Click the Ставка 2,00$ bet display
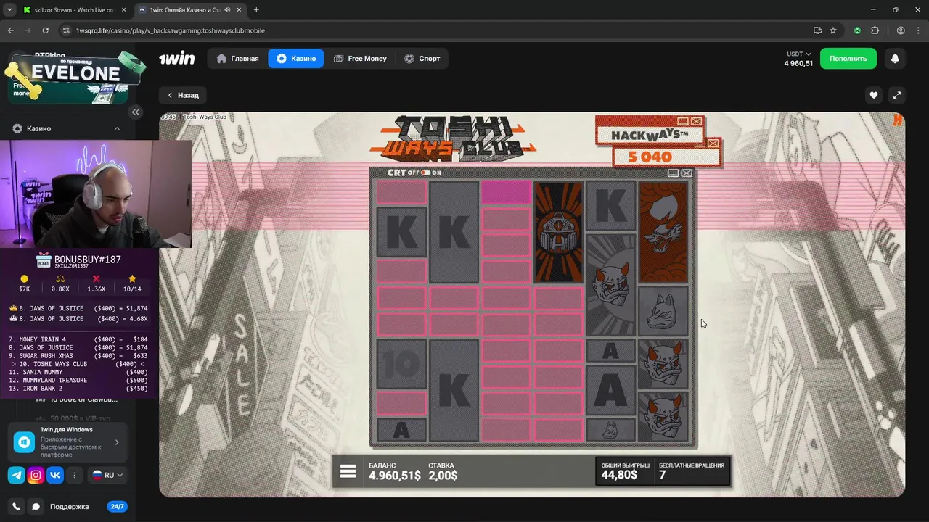The image size is (929, 522). (x=443, y=471)
